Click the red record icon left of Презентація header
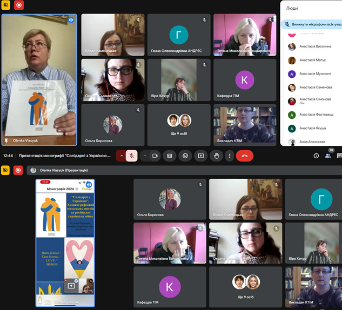 (18, 170)
